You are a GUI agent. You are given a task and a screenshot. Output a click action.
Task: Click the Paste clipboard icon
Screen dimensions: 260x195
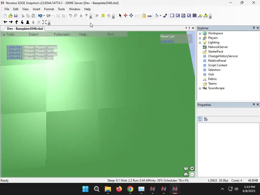pyautogui.click(x=33, y=15)
